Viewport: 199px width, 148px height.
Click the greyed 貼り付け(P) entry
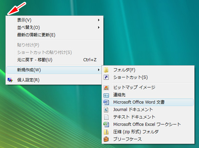55,45
